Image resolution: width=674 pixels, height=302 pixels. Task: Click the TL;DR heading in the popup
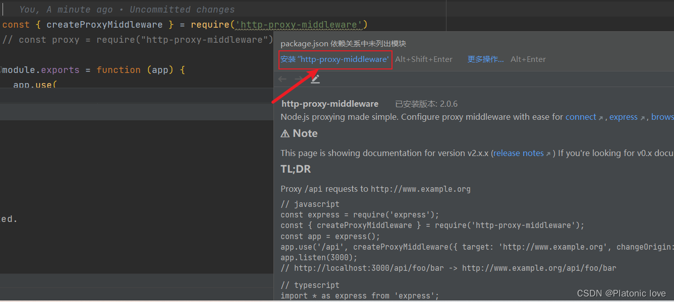click(x=295, y=169)
